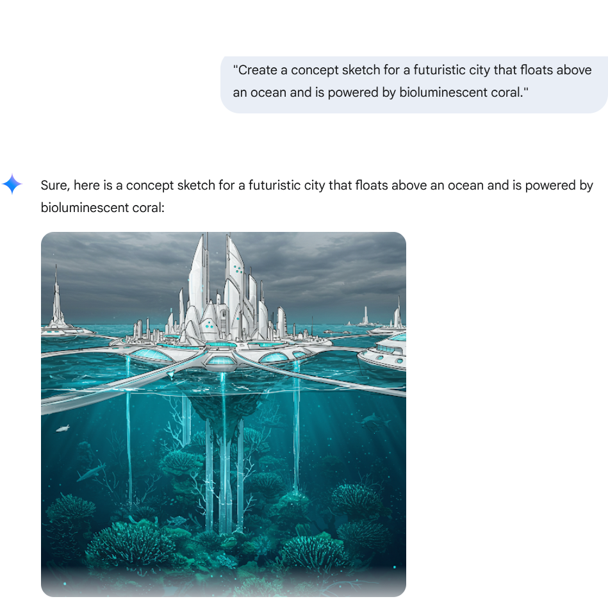This screenshot has width=608, height=599.
Task: Click the words "bioluminescent coral:" in the response
Action: coord(103,208)
